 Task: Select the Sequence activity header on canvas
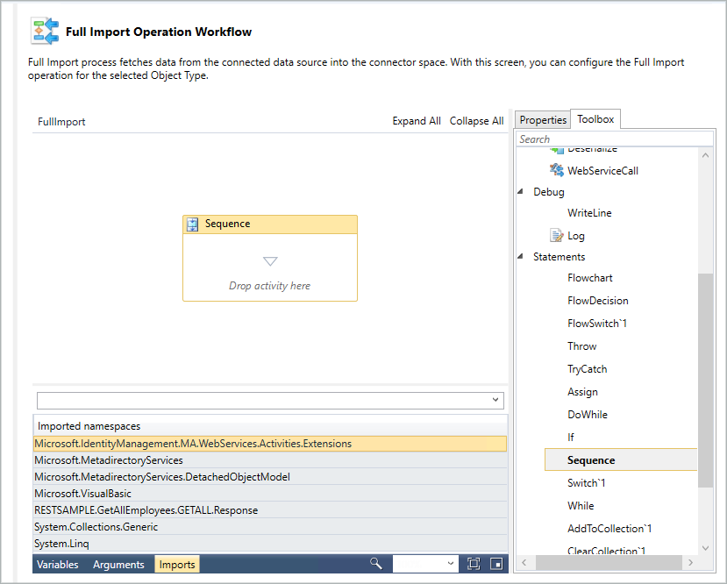[270, 224]
